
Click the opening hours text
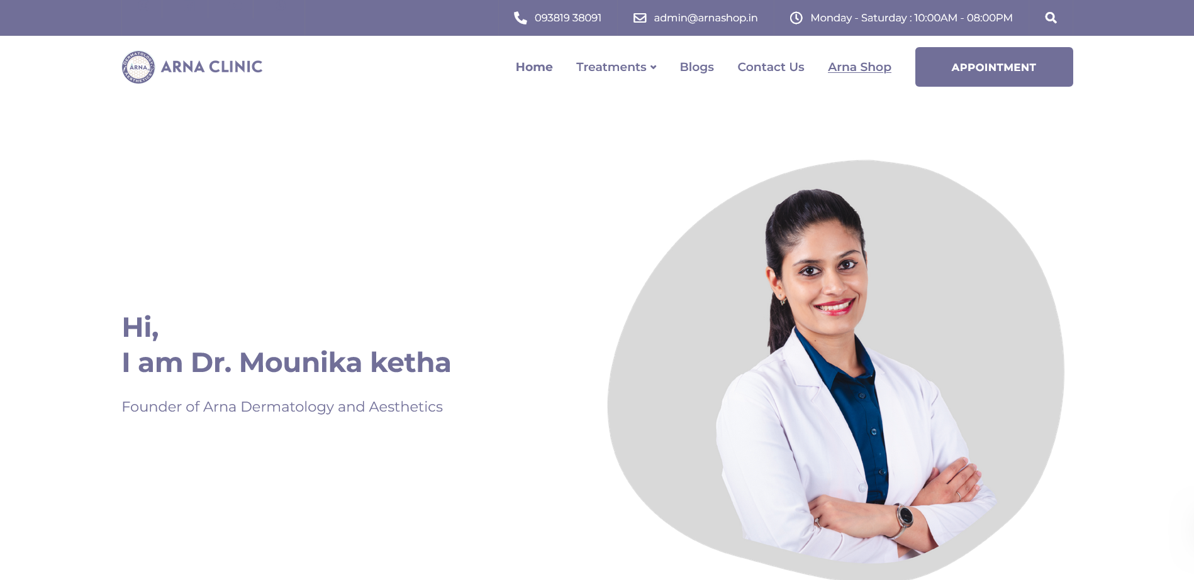(x=912, y=18)
